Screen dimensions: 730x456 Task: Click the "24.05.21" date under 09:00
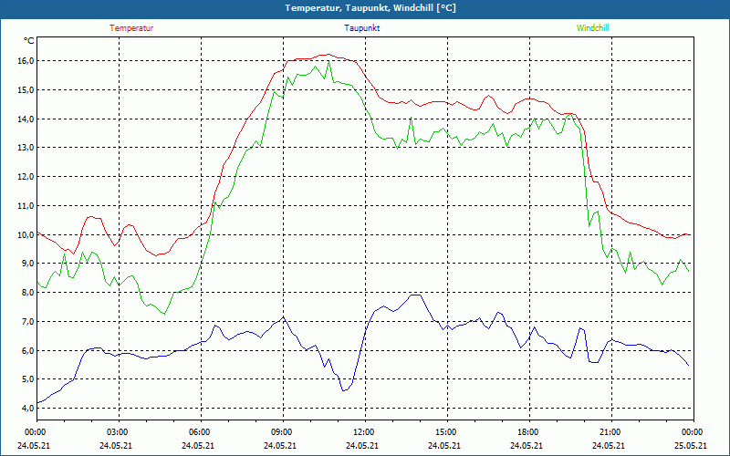[280, 445]
